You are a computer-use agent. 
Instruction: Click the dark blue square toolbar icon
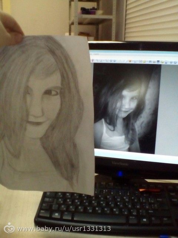(x=158, y=62)
